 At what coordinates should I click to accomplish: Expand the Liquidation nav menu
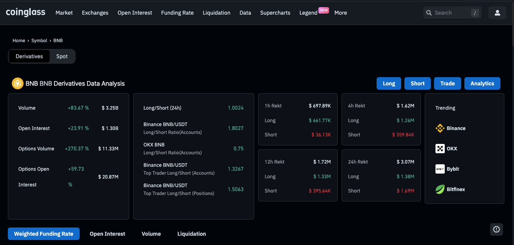(x=216, y=13)
